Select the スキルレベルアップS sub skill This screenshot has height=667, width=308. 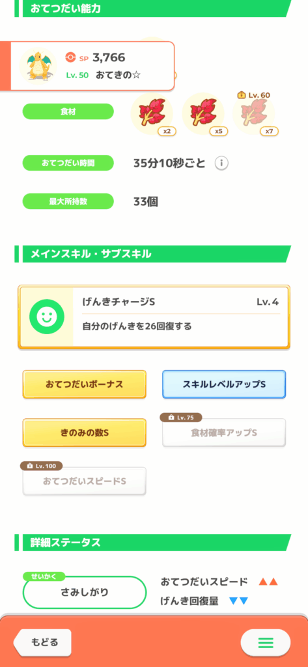[224, 384]
